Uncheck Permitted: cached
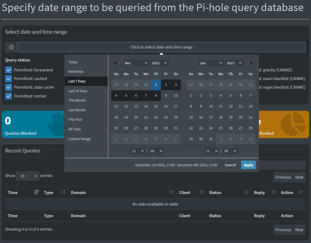 (x=9, y=79)
